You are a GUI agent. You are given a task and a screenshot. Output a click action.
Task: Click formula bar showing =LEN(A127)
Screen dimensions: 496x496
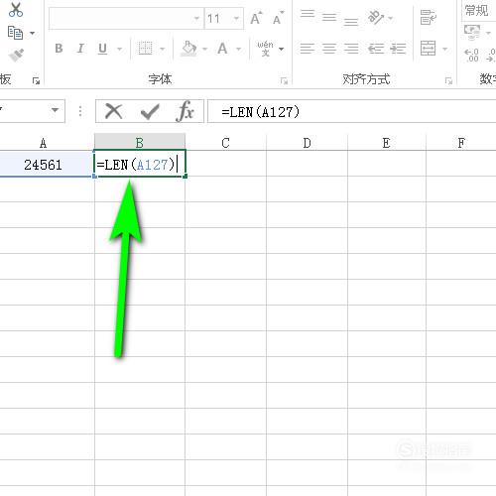coord(351,112)
